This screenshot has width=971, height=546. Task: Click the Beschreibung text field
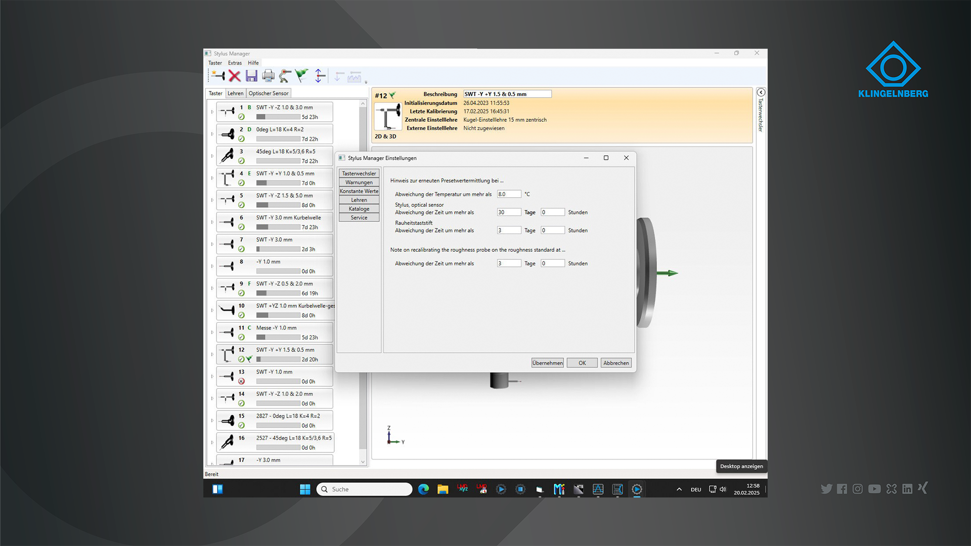tap(507, 94)
